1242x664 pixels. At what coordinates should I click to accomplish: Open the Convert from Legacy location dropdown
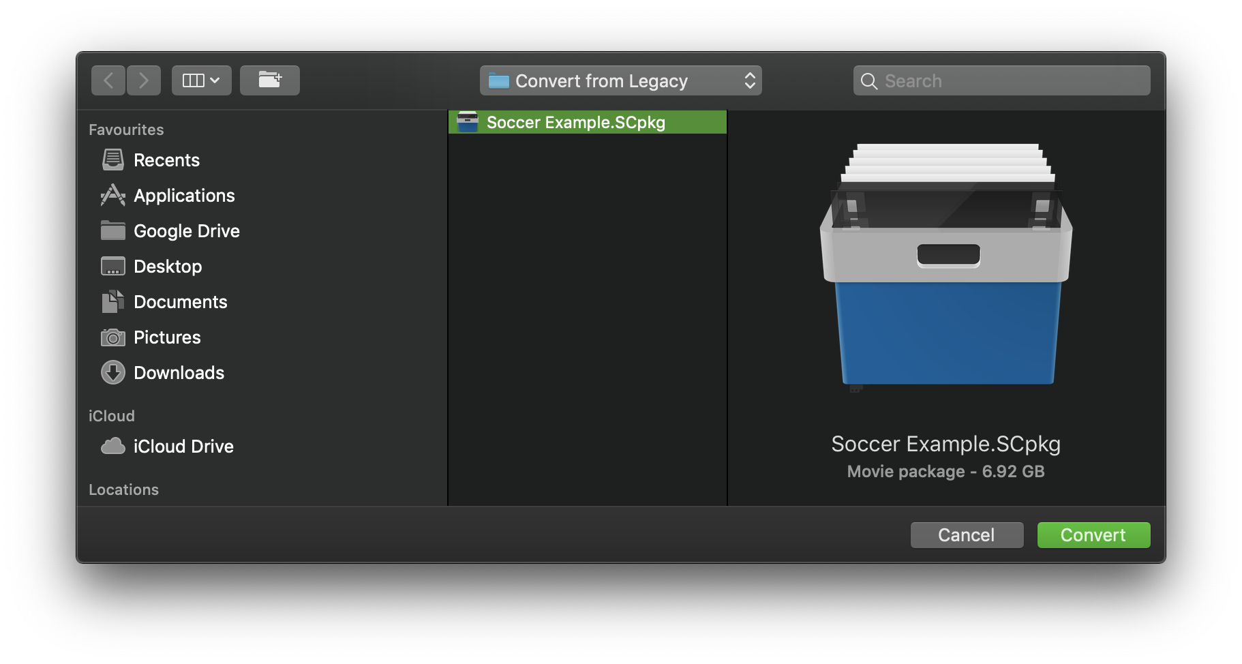(619, 80)
